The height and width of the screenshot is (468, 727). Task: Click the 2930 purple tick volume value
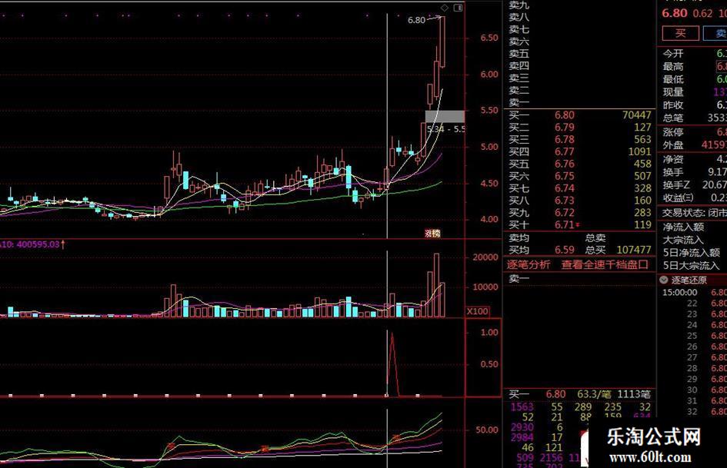pyautogui.click(x=522, y=427)
